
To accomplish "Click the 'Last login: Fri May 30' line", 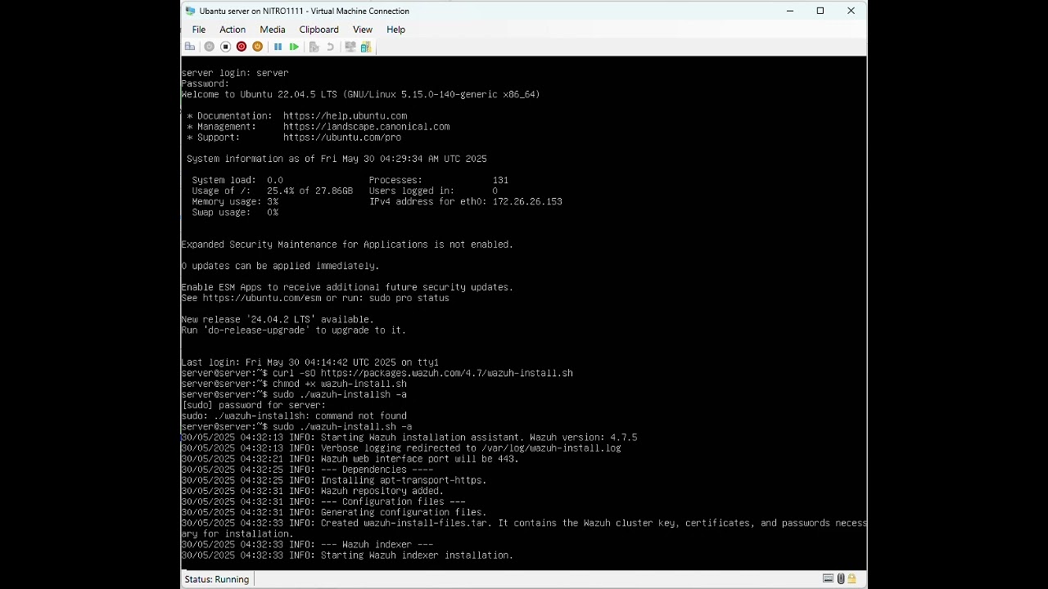I will click(310, 362).
